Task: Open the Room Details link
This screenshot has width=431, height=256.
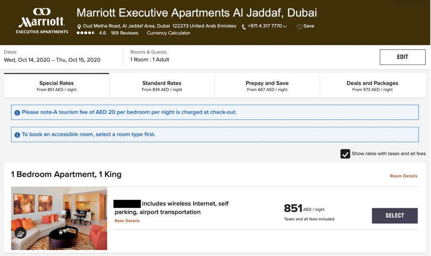Action: [x=403, y=176]
